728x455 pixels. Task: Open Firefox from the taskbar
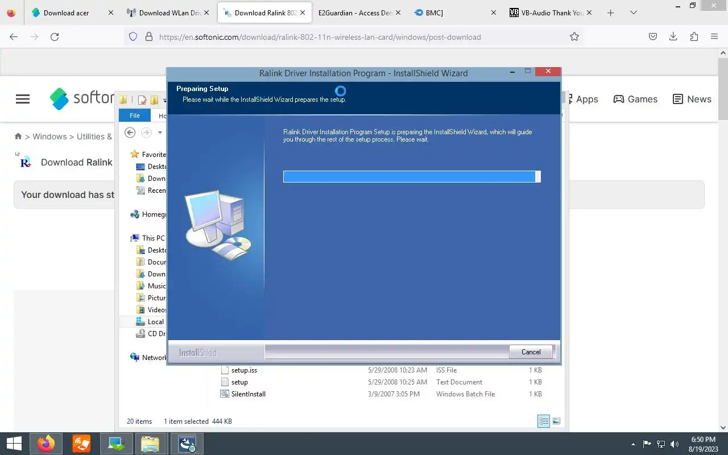tap(46, 444)
